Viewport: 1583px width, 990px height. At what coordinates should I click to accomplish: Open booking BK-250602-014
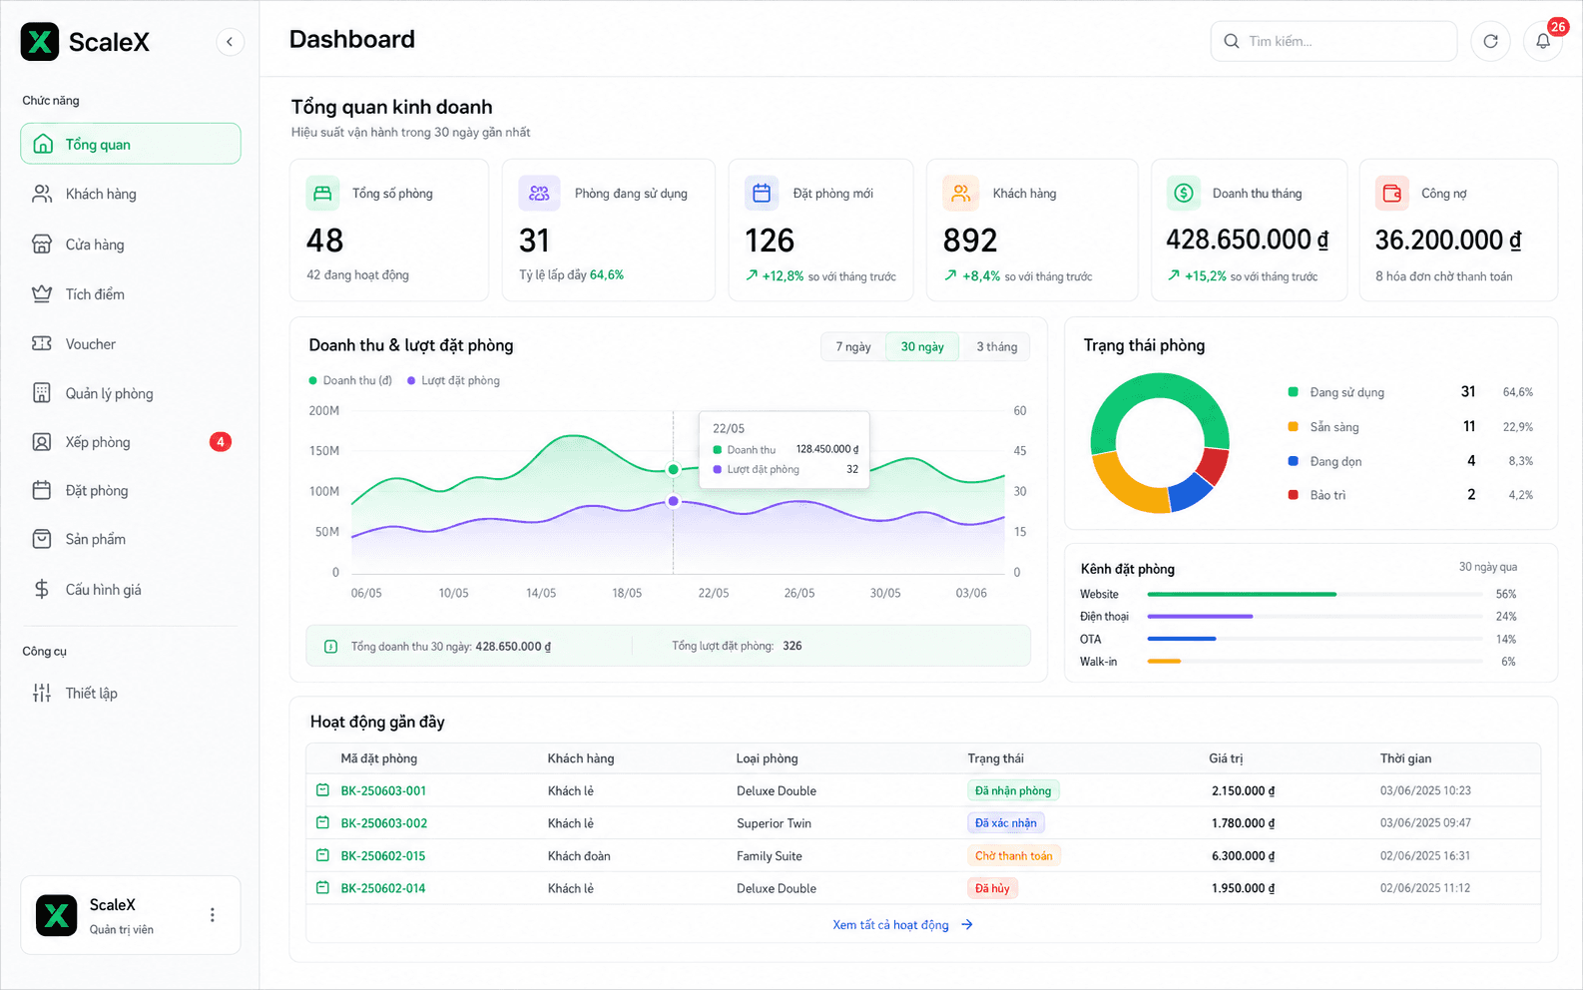click(383, 888)
